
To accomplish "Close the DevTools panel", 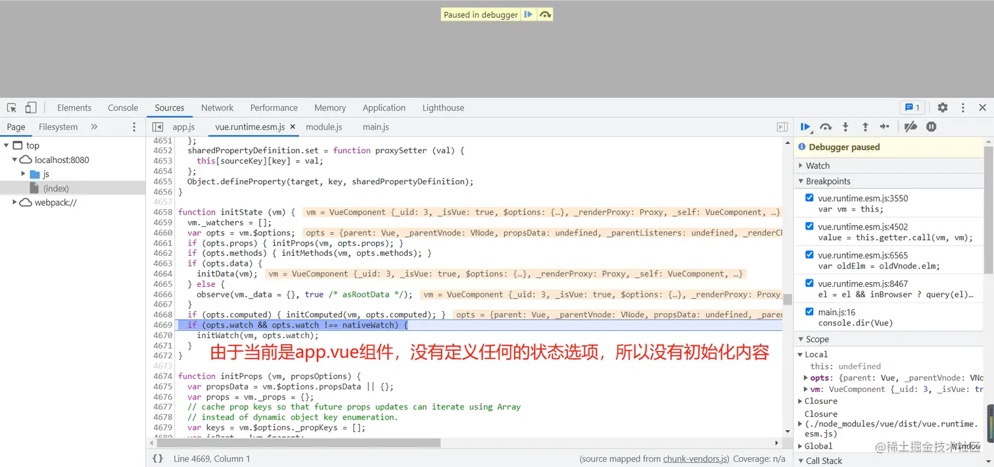I will tap(983, 108).
